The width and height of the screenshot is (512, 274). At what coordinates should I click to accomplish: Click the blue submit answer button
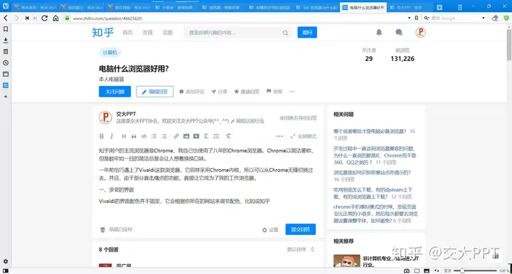click(x=300, y=229)
